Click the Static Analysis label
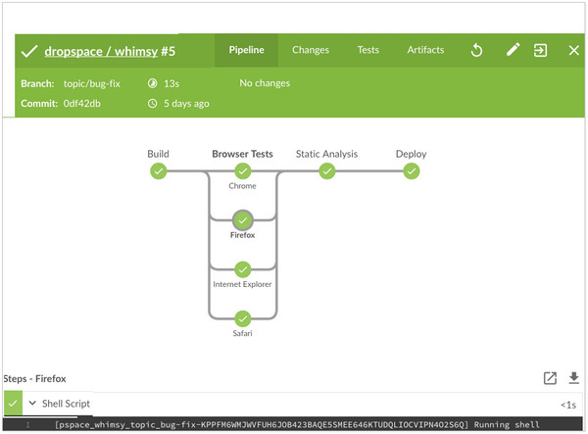This screenshot has width=588, height=434. tap(326, 154)
